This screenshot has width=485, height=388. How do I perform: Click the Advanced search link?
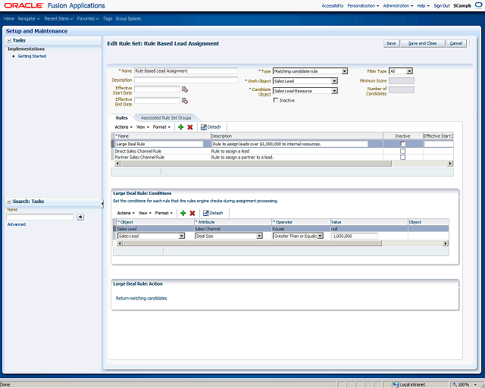tap(17, 224)
